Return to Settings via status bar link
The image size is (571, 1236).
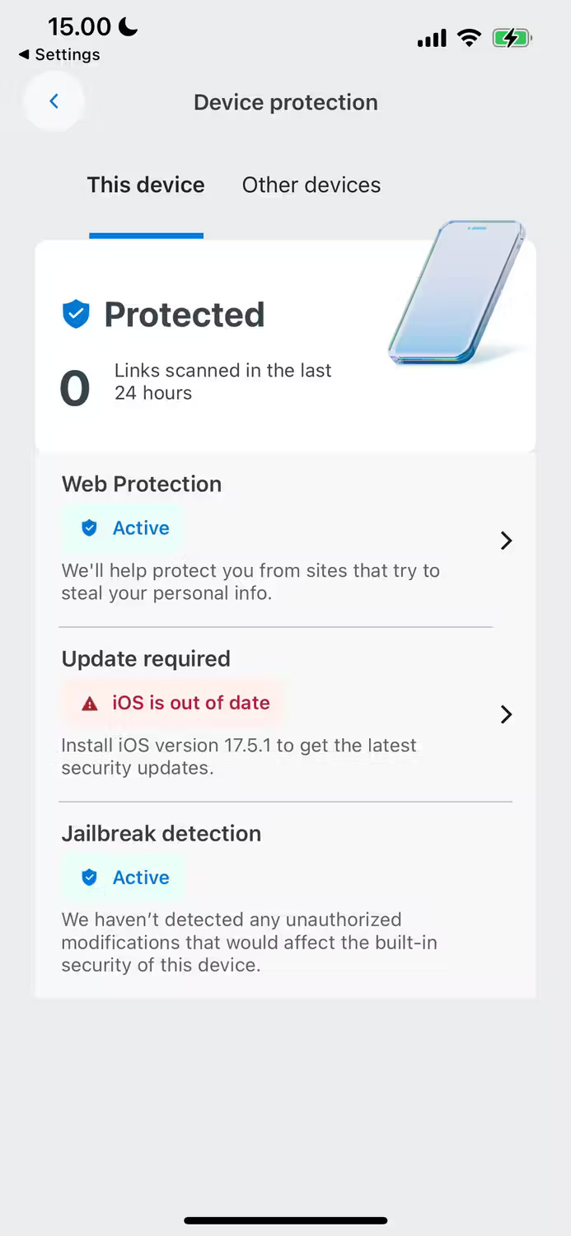pos(59,54)
